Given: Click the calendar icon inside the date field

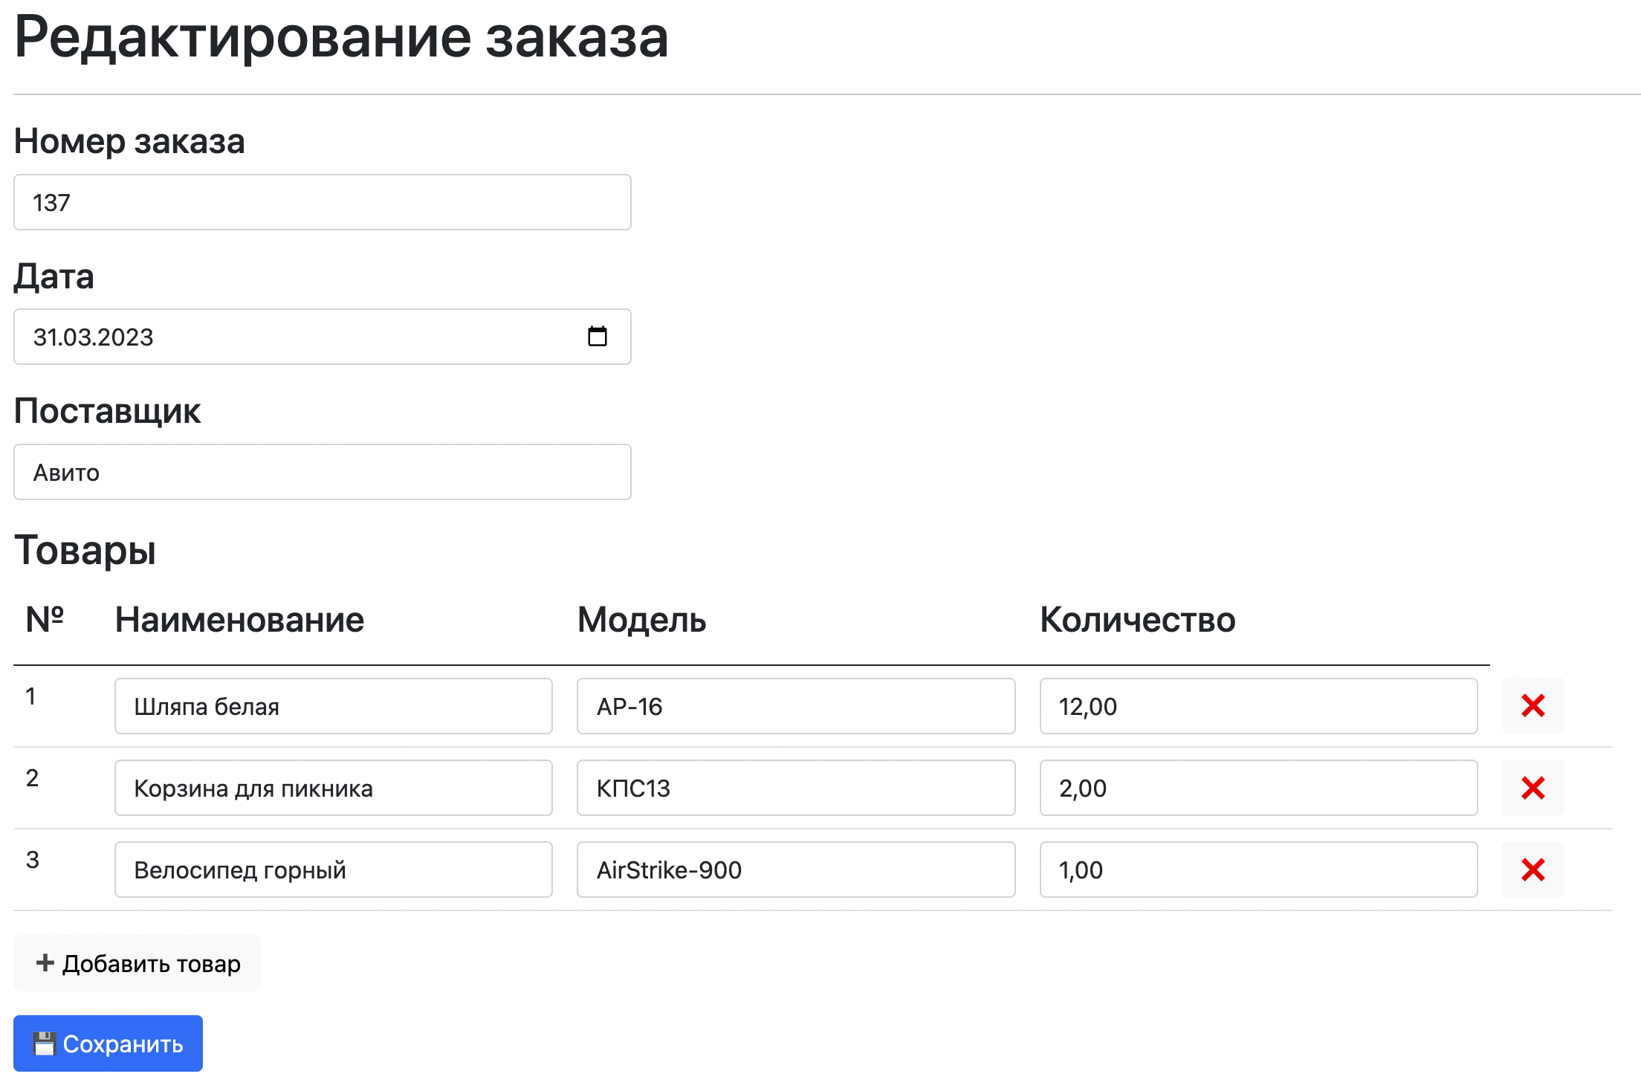Looking at the screenshot, I should [x=598, y=336].
